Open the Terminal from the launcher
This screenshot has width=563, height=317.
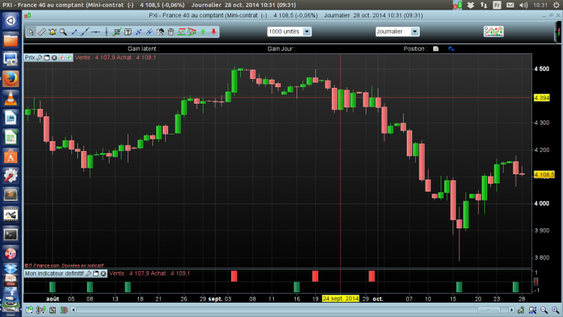[11, 234]
